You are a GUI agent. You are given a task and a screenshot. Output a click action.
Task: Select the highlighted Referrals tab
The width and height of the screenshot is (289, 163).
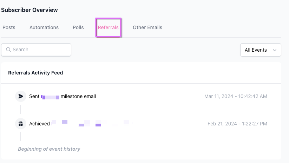pos(108,27)
